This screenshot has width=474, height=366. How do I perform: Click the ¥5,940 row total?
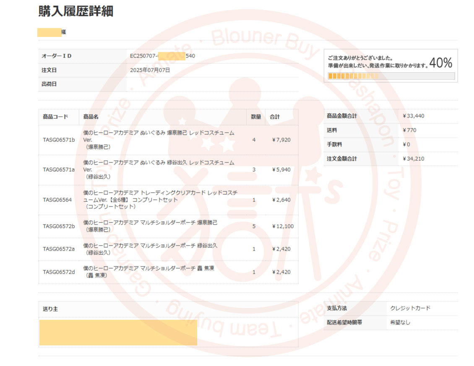[x=281, y=170]
